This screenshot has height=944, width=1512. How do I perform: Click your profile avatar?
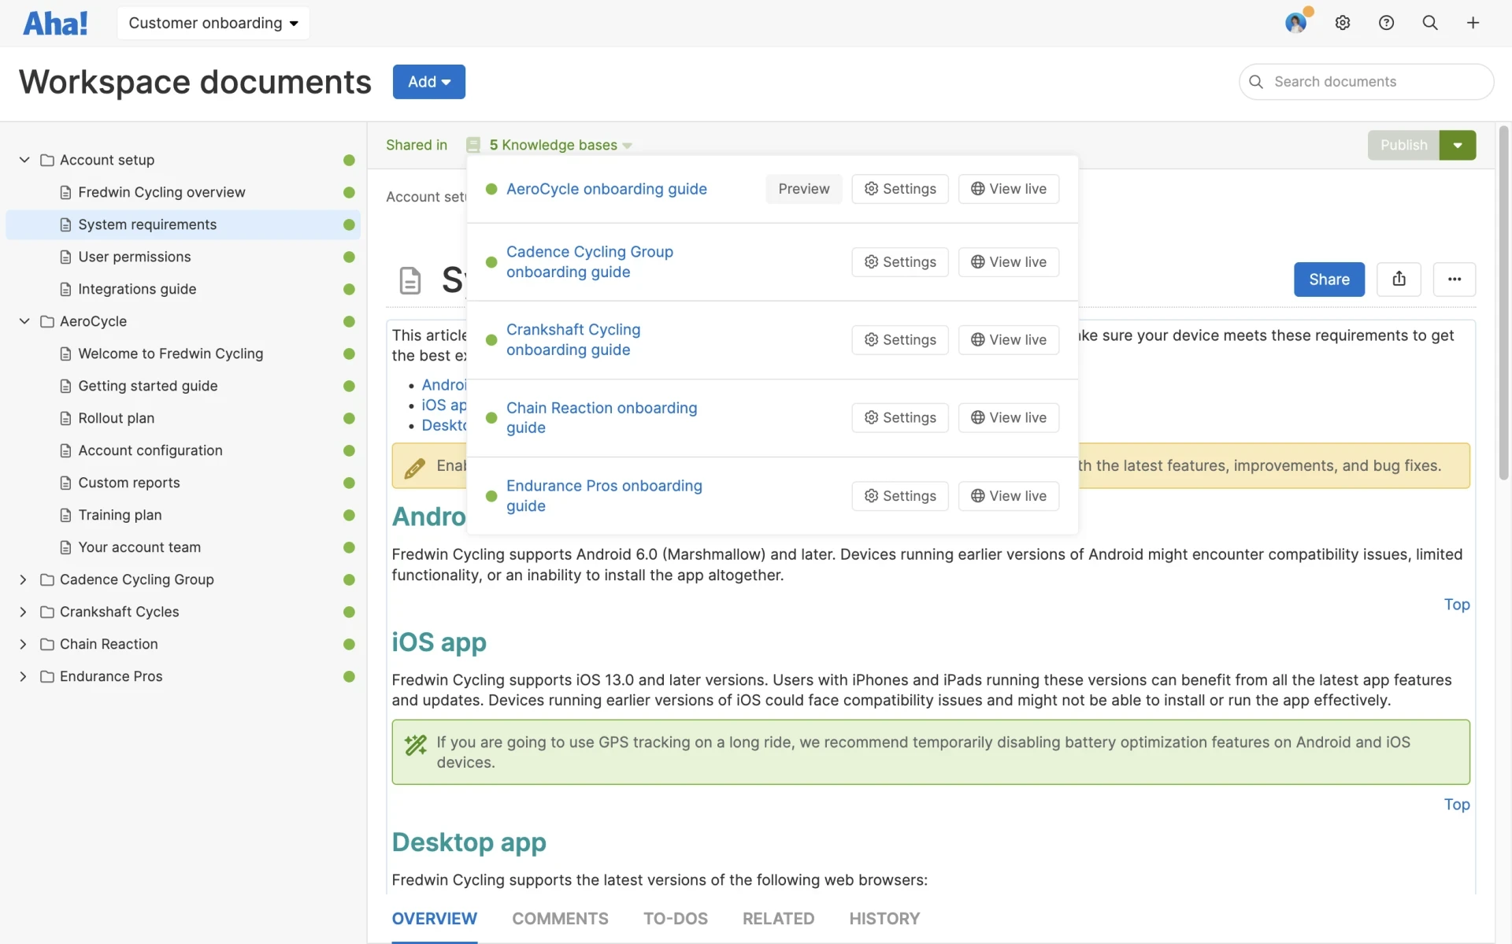click(1295, 23)
